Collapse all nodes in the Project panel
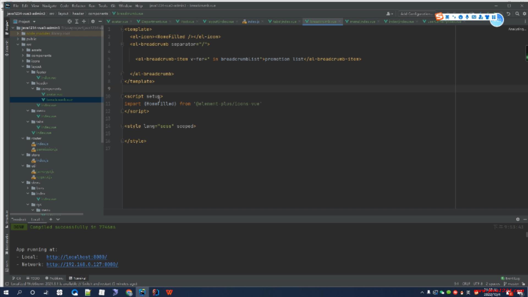 [x=84, y=21]
